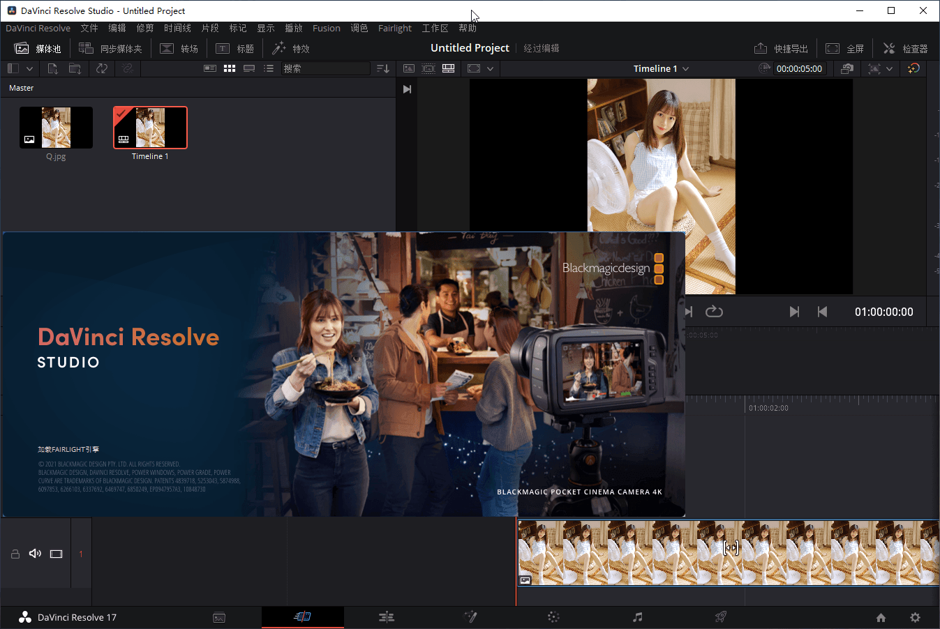
Task: Expand the safe area dropdown arrow
Action: coord(889,68)
